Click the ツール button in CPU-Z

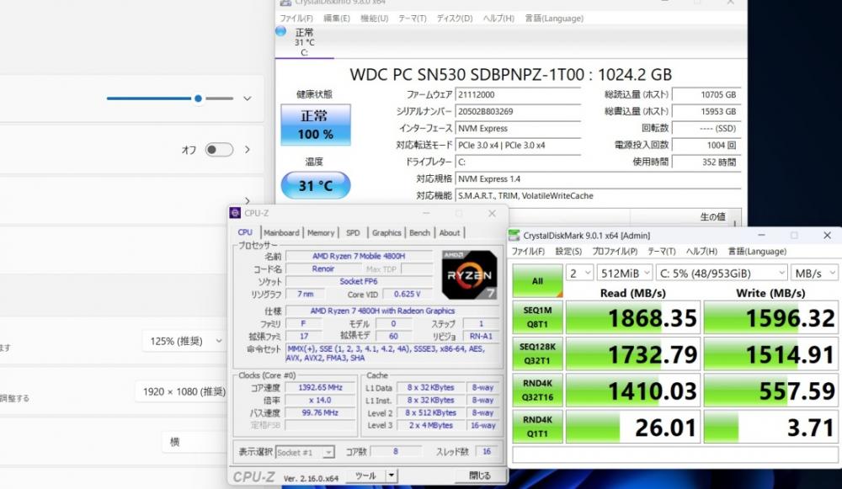(365, 476)
